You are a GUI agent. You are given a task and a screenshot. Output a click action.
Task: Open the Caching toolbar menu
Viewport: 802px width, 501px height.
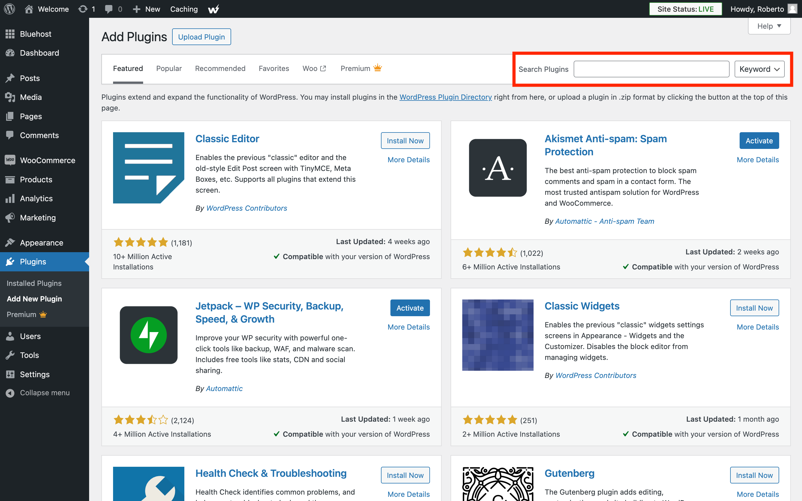(x=184, y=9)
